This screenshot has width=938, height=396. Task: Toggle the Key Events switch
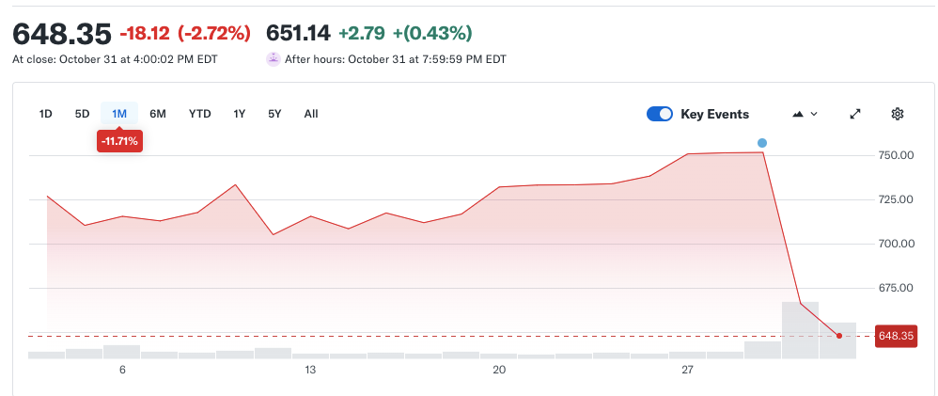(660, 114)
